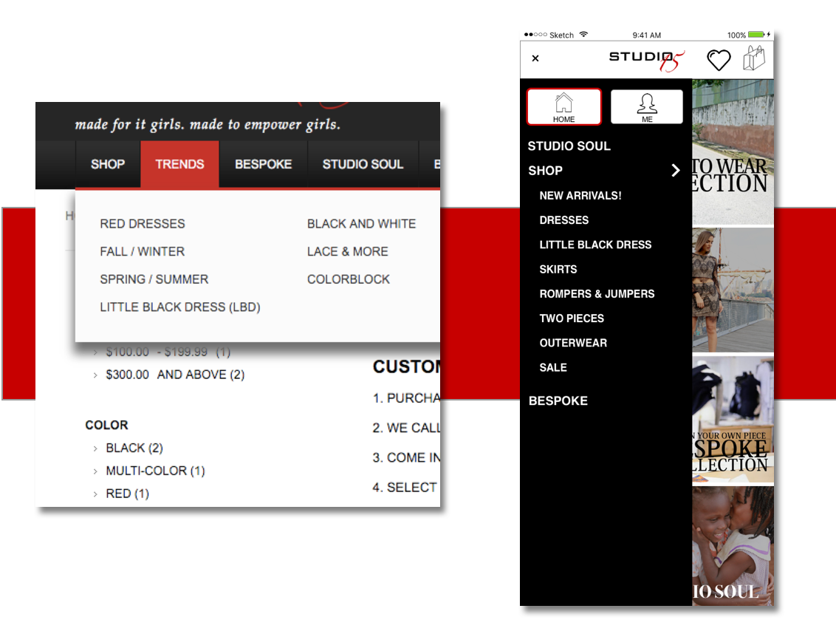
Task: Select SKIRTS in the mobile menu
Action: [x=558, y=270]
